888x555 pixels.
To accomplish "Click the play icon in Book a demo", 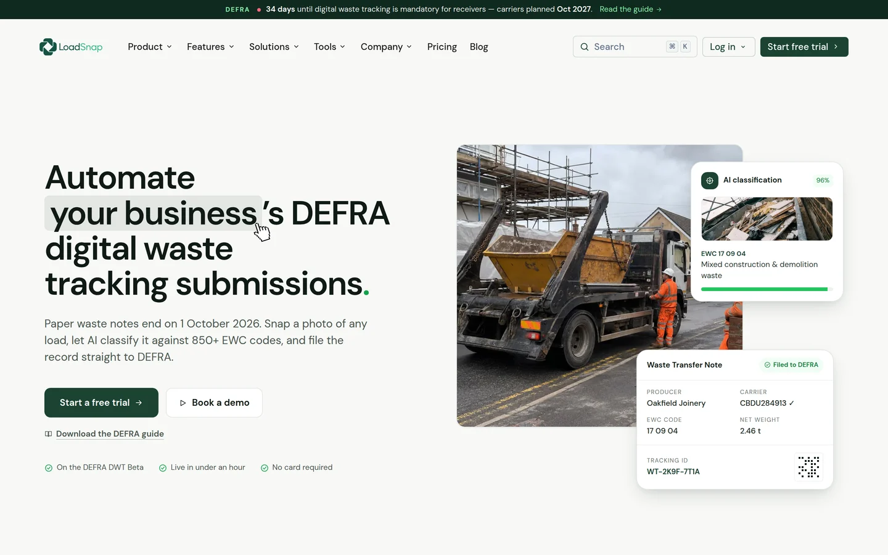I will tap(183, 403).
